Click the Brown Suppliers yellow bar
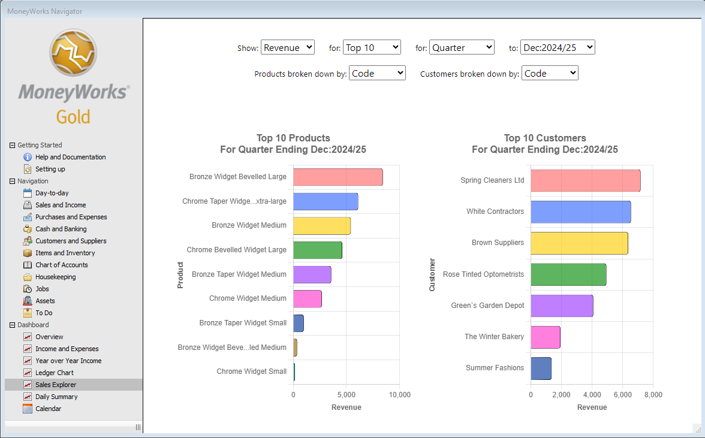705x438 pixels. pyautogui.click(x=580, y=243)
